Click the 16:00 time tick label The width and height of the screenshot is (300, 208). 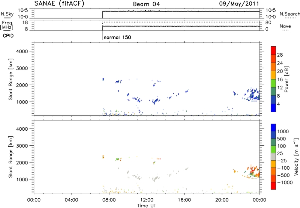184,200
